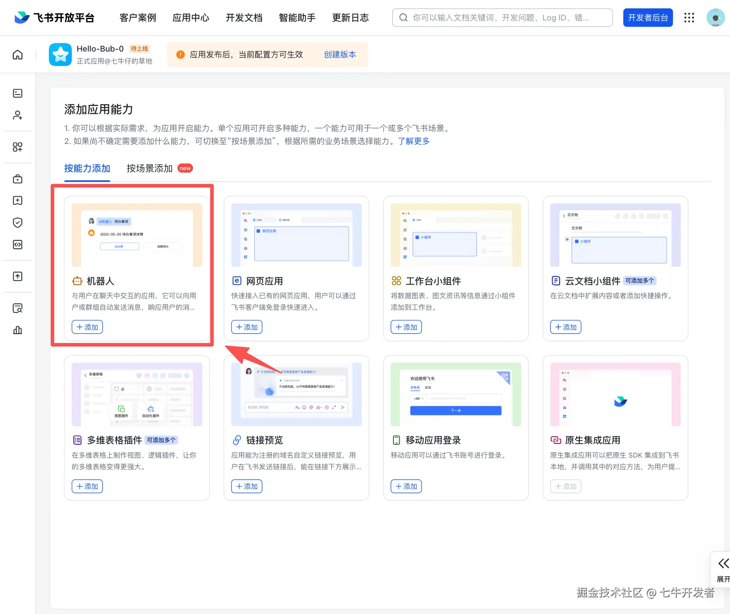Open 开发文档 in top navigation

click(244, 18)
